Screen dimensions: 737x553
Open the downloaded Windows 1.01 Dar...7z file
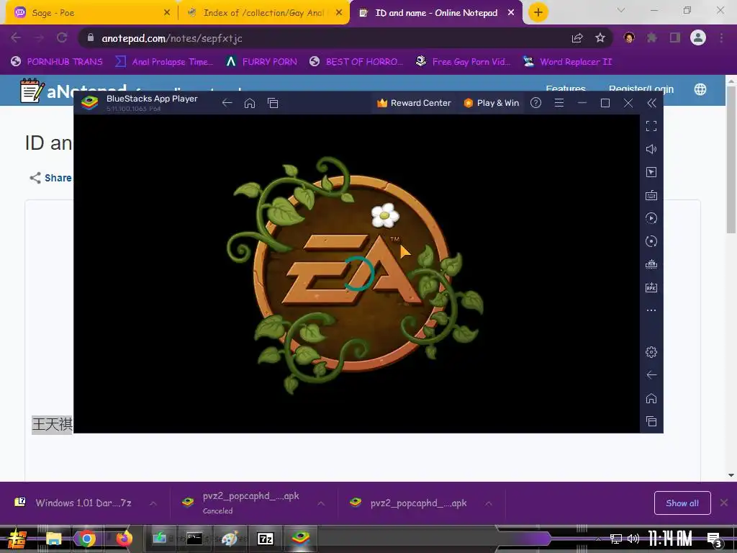[73, 503]
